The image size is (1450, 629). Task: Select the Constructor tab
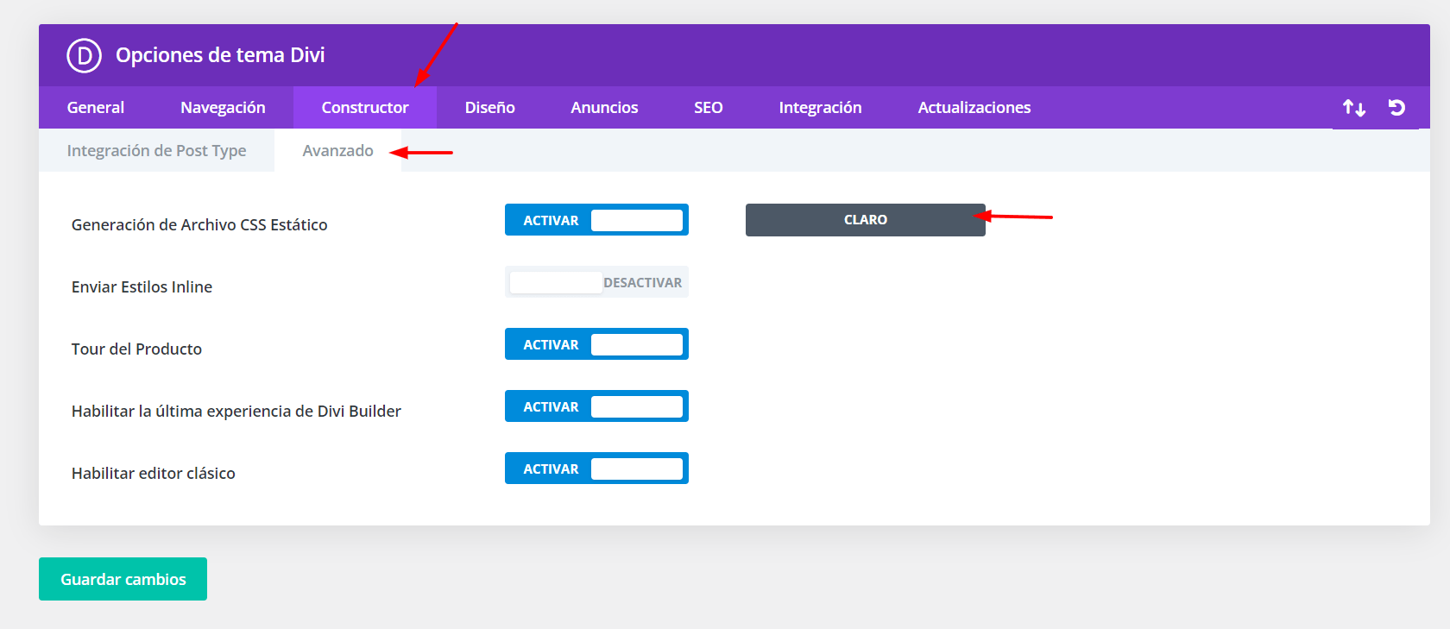365,108
